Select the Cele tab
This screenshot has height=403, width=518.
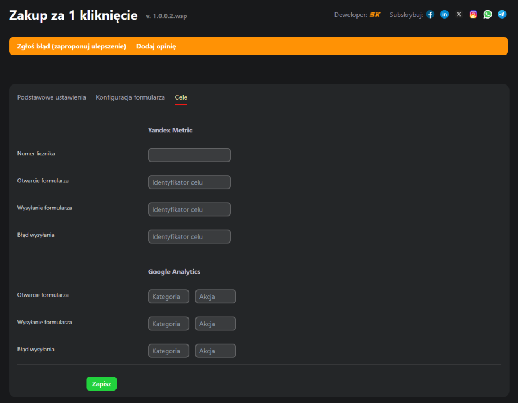tap(181, 97)
